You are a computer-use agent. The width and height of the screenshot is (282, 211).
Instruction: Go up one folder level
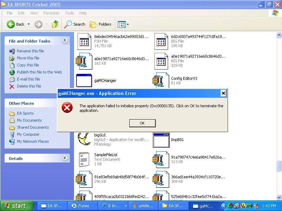55,24
